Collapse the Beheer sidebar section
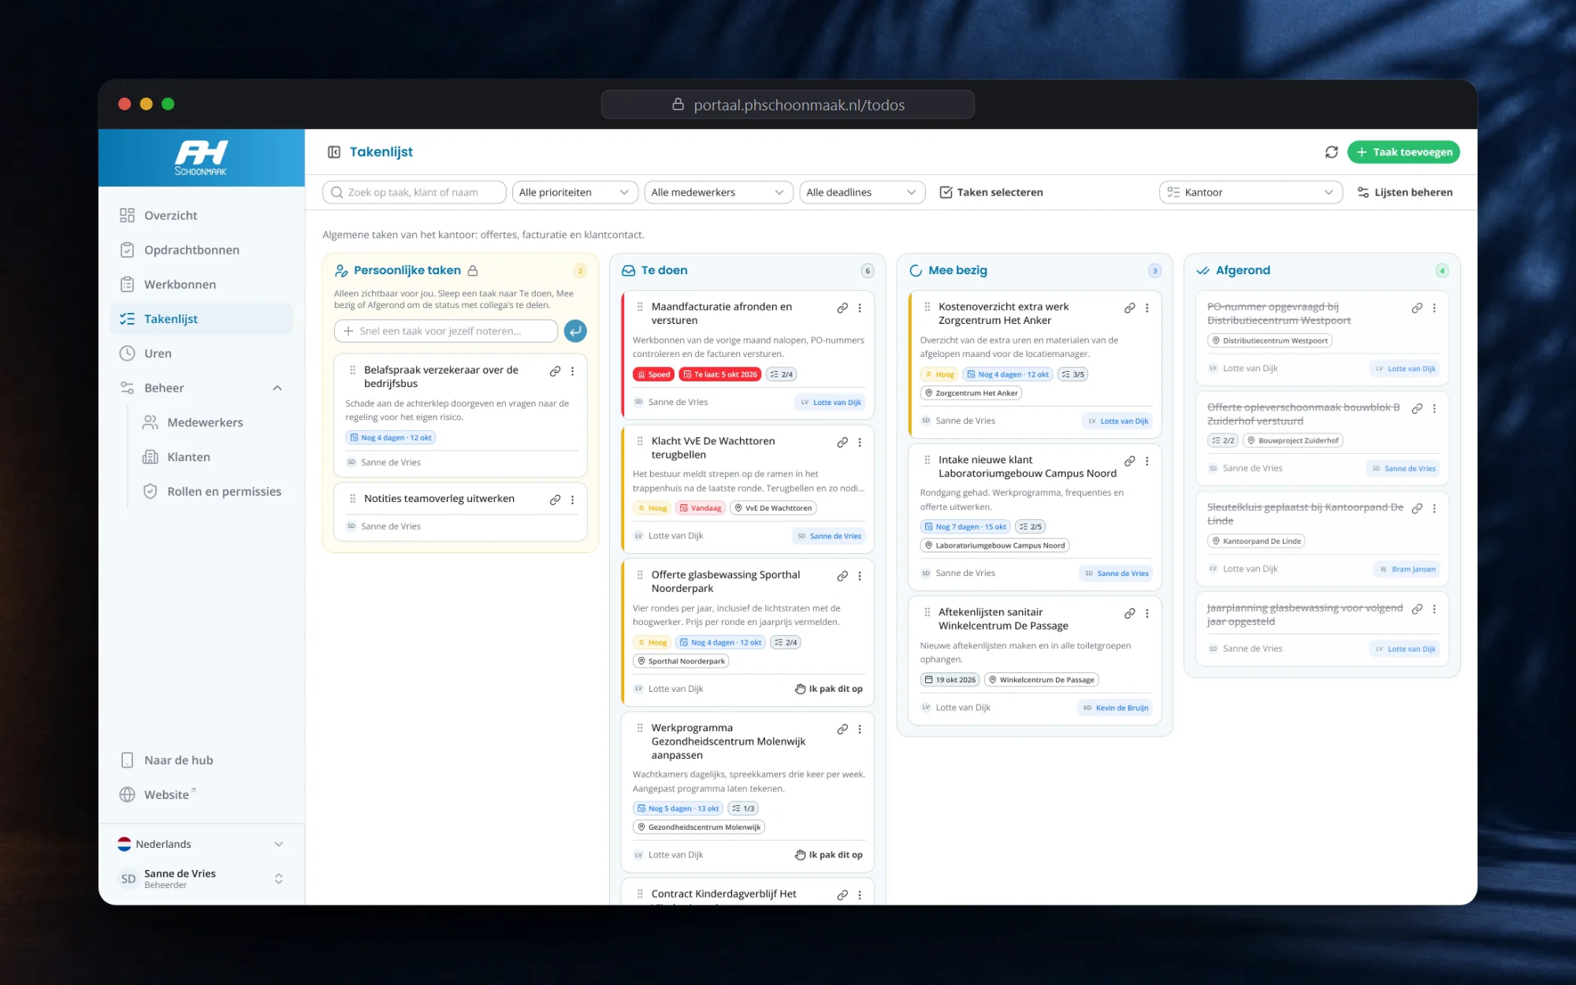The width and height of the screenshot is (1576, 985). pyautogui.click(x=202, y=388)
